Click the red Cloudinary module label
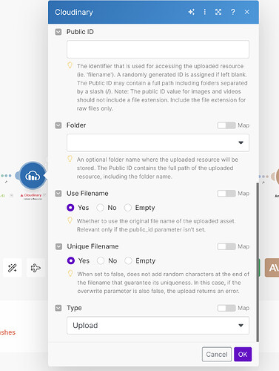The height and width of the screenshot is (371, 279). pyautogui.click(x=31, y=195)
